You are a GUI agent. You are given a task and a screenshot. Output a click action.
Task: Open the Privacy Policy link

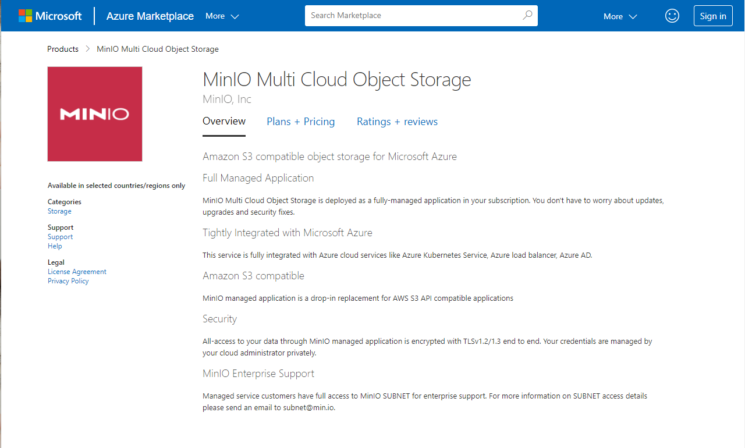point(68,281)
